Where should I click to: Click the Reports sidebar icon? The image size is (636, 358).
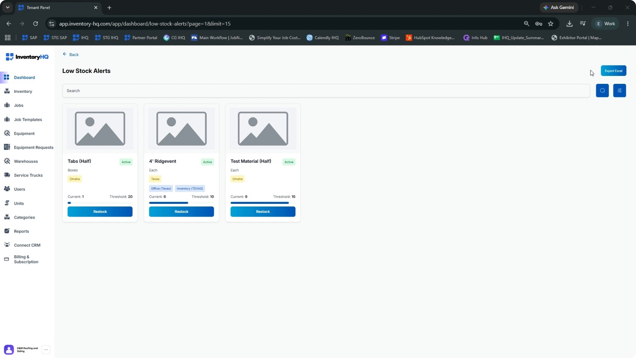point(7,231)
